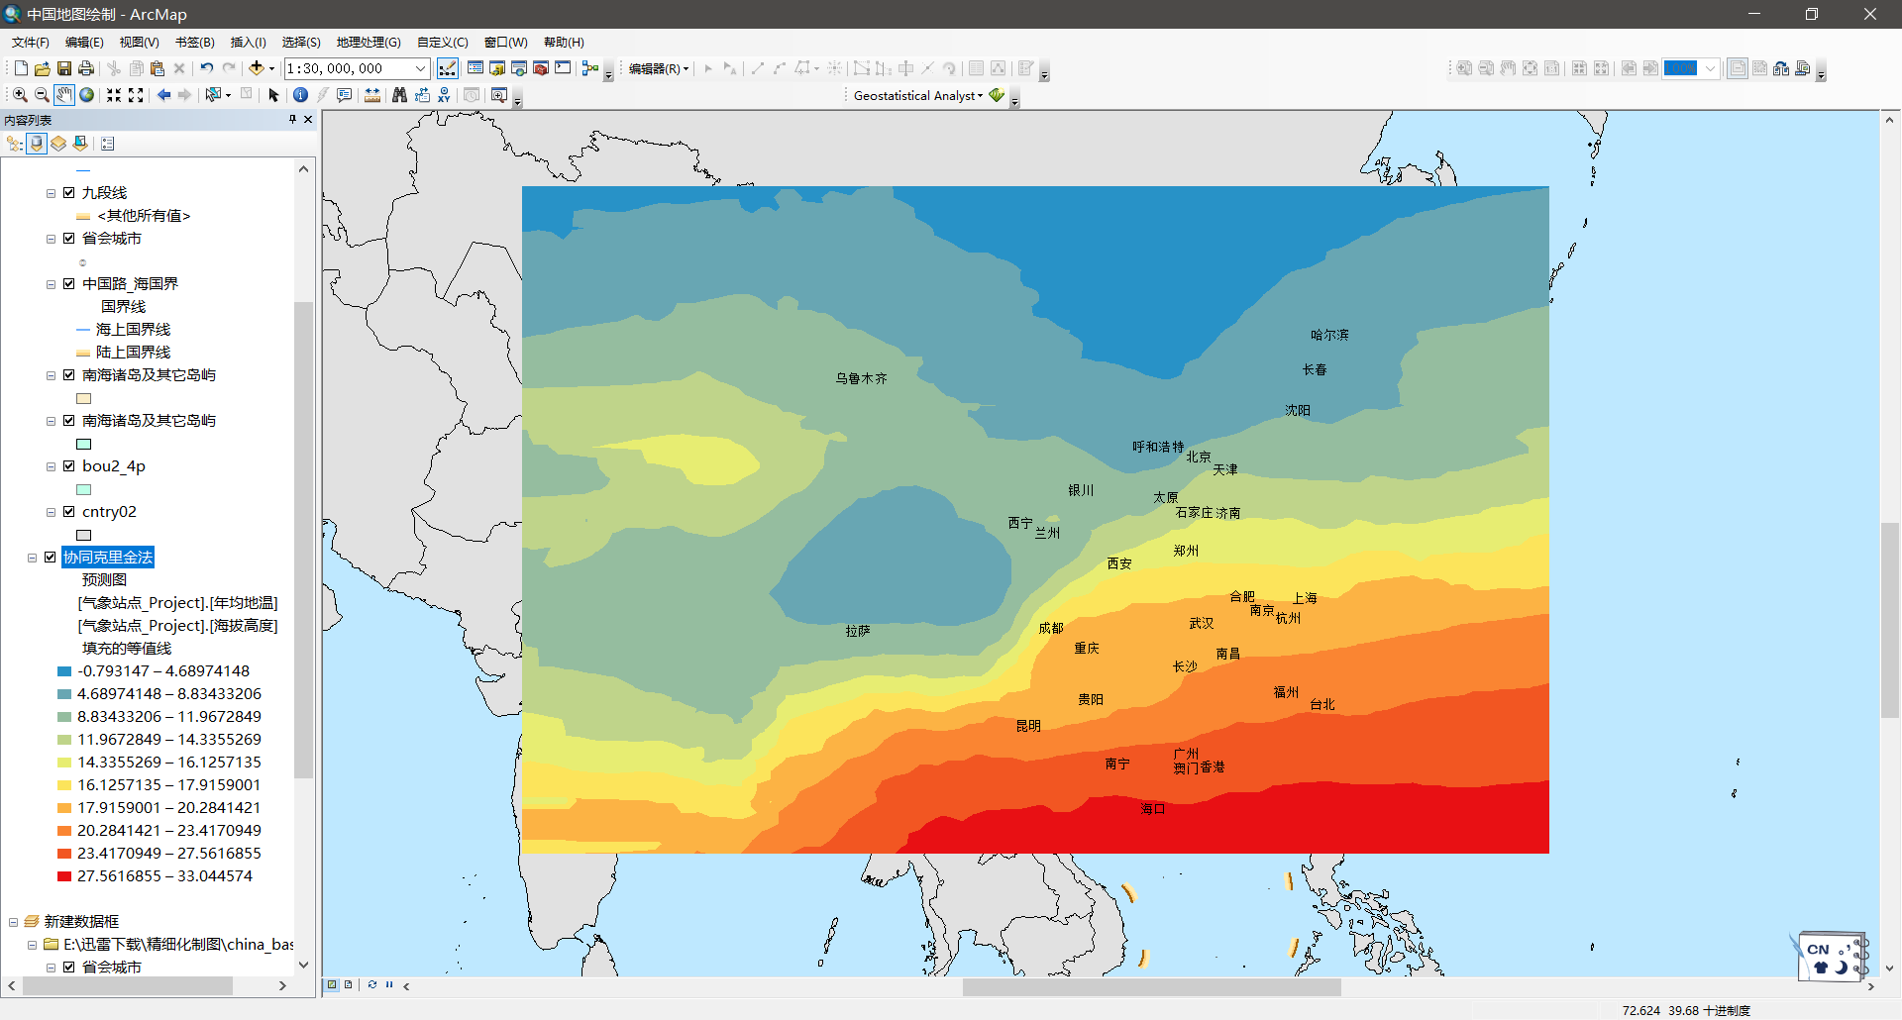Open the Go To XY tool

pos(444,95)
